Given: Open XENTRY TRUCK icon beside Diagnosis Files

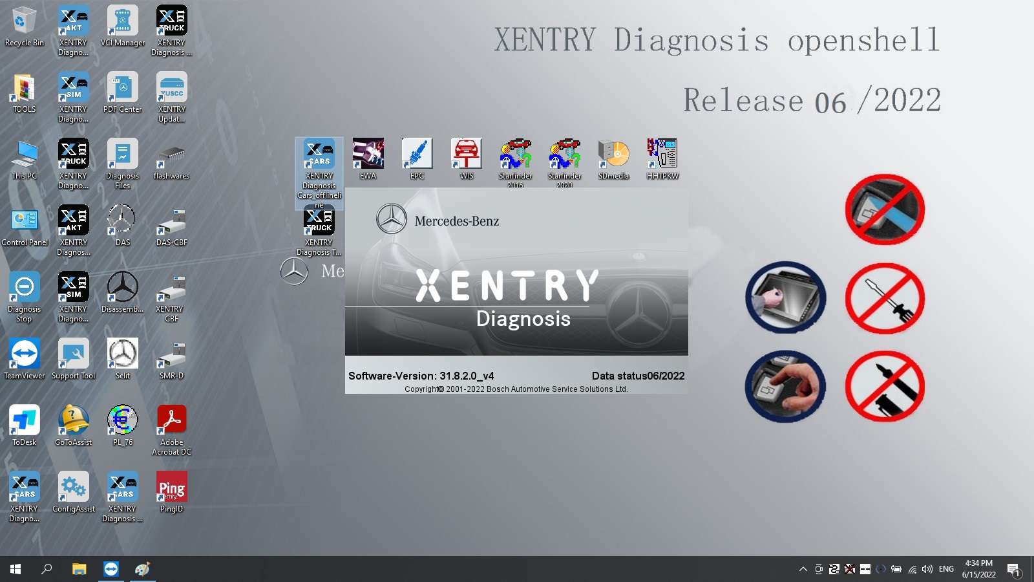Looking at the screenshot, I should click(x=74, y=164).
